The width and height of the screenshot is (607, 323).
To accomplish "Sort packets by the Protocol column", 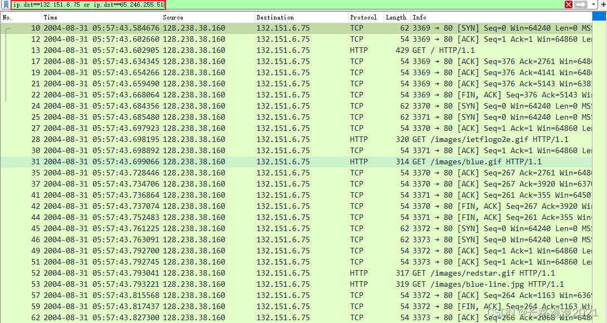I will click(x=366, y=17).
